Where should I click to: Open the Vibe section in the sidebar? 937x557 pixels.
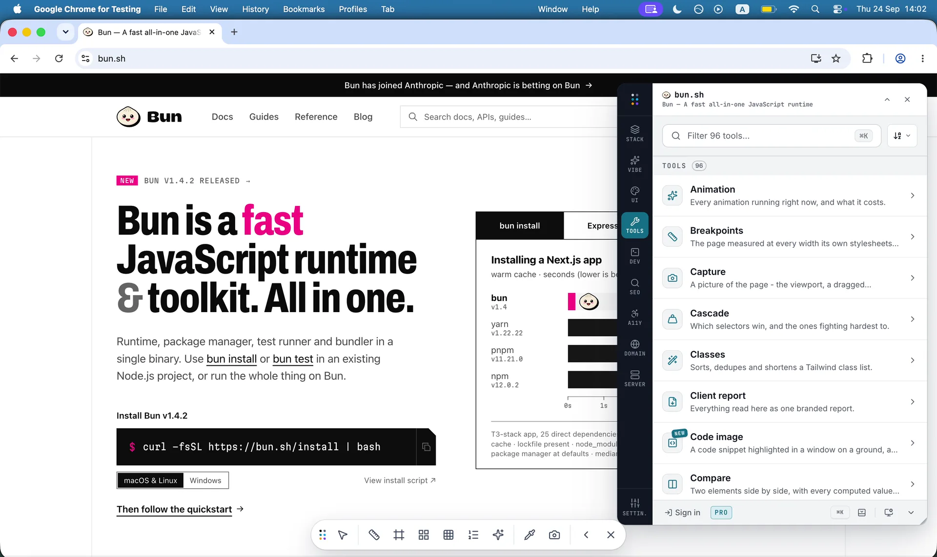pos(634,164)
